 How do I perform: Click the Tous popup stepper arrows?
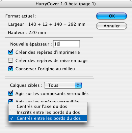78,85
